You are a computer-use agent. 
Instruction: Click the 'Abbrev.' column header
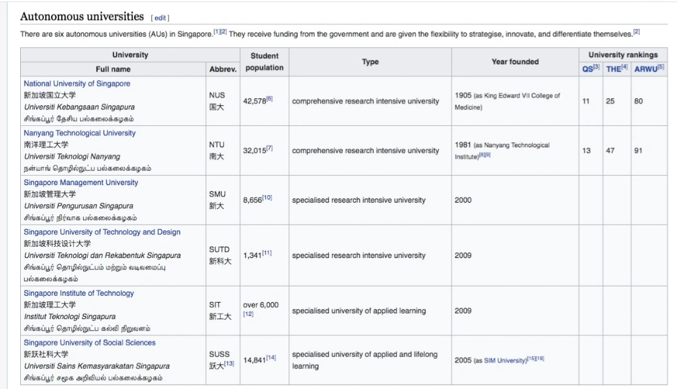pos(223,69)
